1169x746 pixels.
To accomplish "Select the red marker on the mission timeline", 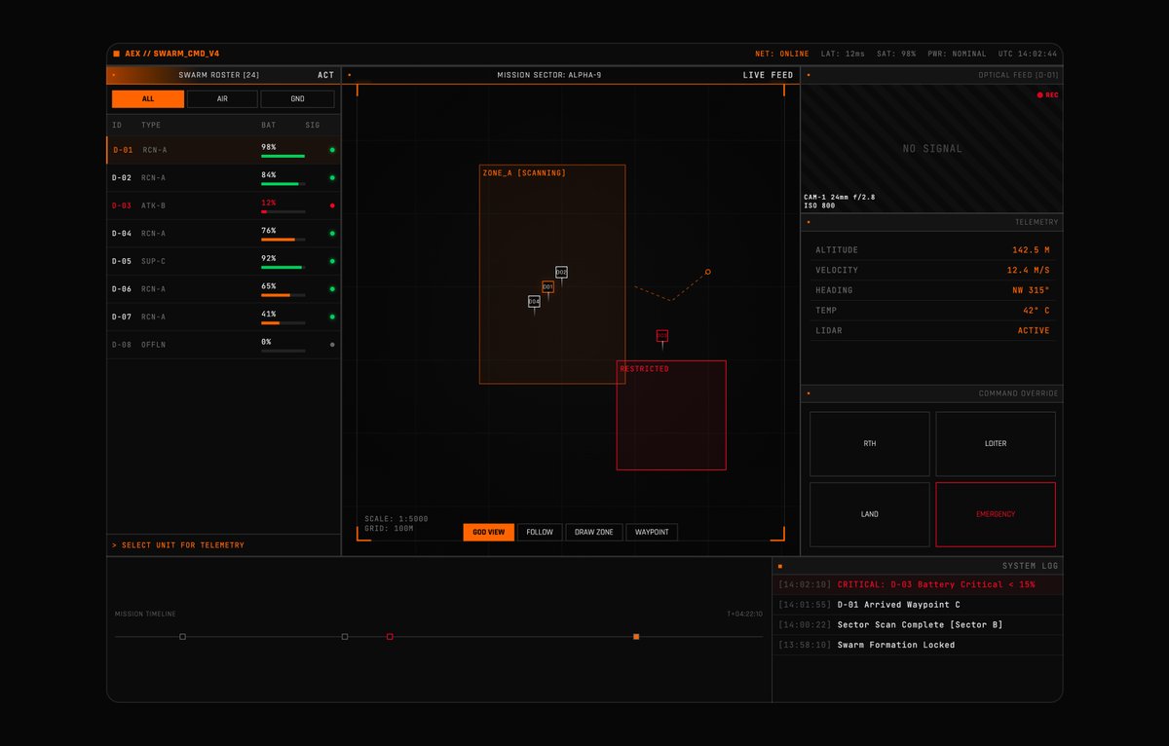I will click(390, 636).
